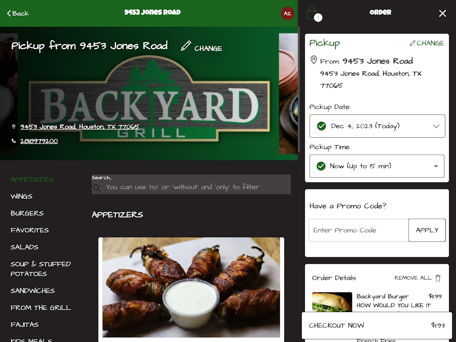This screenshot has height=342, width=456.
Task: Open the Pickup Date dropdown
Action: (x=377, y=126)
